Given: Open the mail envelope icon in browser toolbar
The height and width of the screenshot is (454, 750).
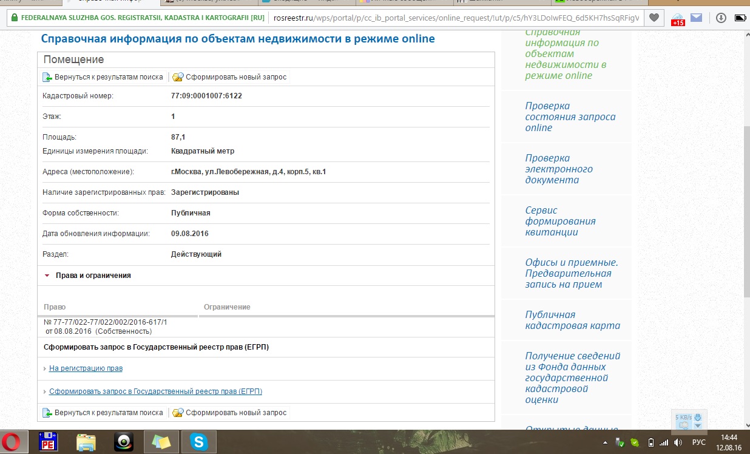Looking at the screenshot, I should tap(696, 18).
